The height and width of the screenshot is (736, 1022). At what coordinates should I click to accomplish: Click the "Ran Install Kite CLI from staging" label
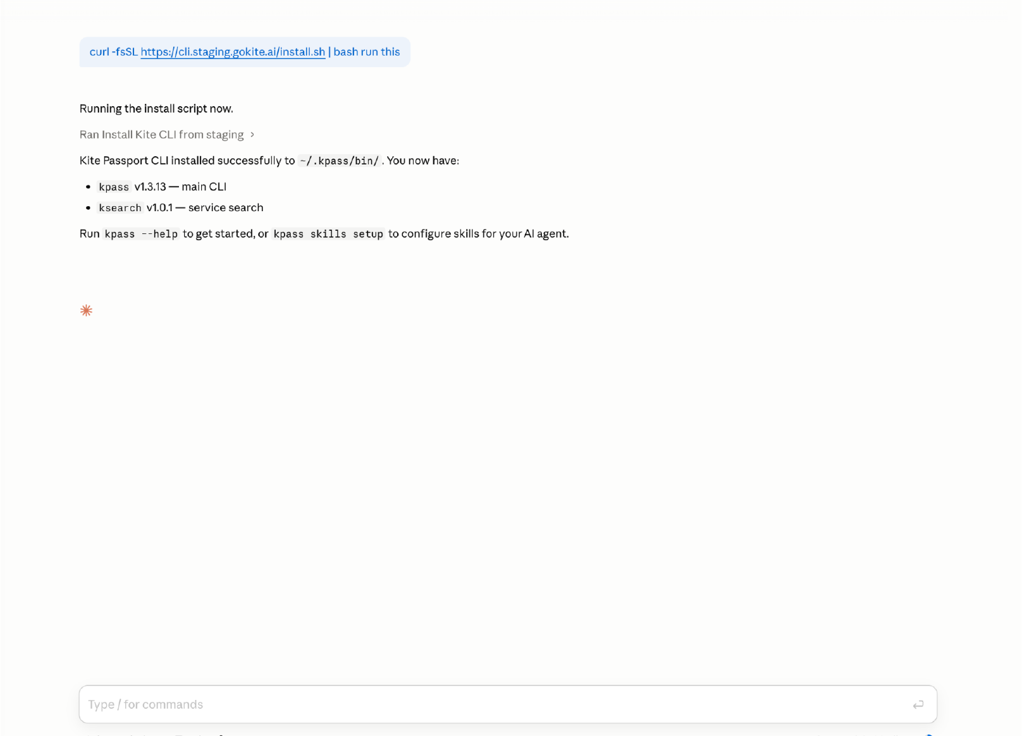coord(161,135)
